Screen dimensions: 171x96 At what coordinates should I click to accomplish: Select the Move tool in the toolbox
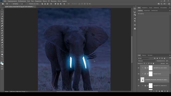[2, 9]
